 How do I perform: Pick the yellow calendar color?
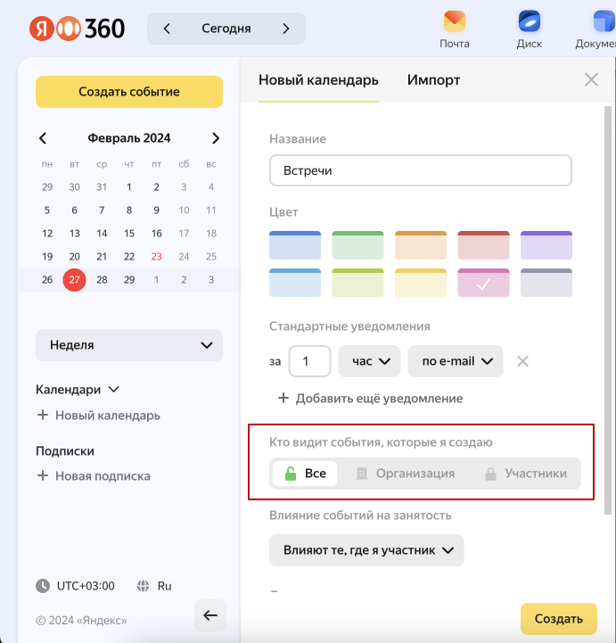421,283
